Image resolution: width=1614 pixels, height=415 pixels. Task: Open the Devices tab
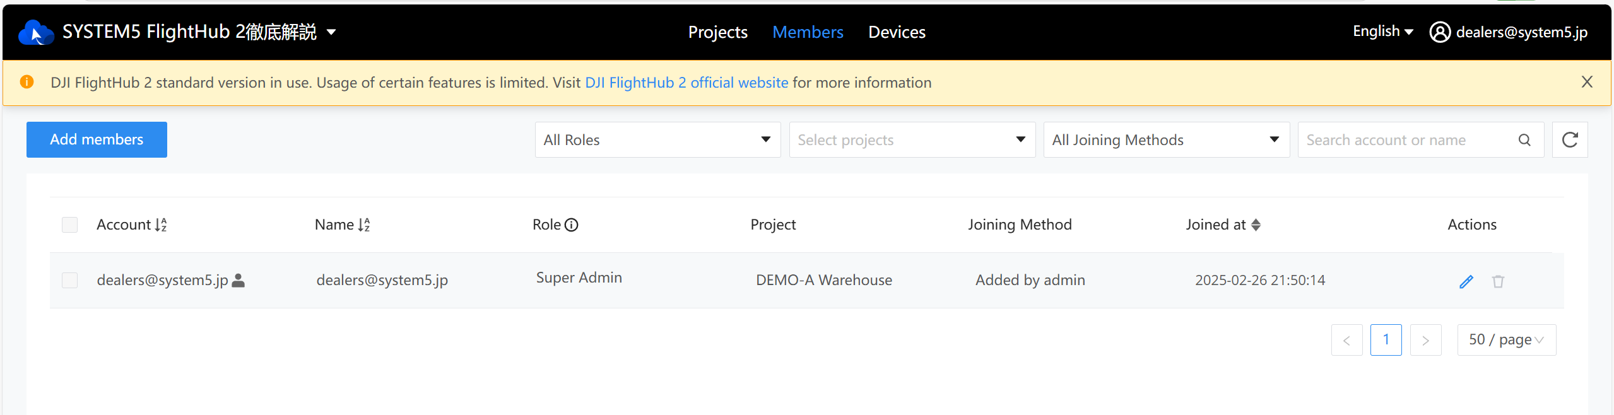[897, 32]
